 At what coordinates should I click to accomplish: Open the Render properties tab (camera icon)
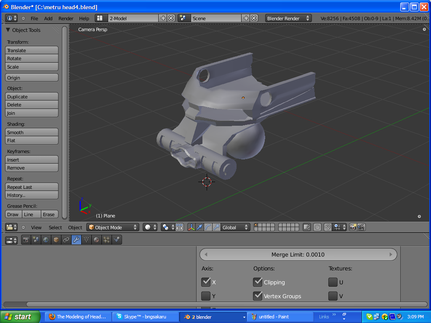pyautogui.click(x=26, y=240)
